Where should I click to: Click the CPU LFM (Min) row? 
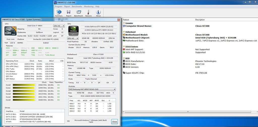[x=35, y=64]
